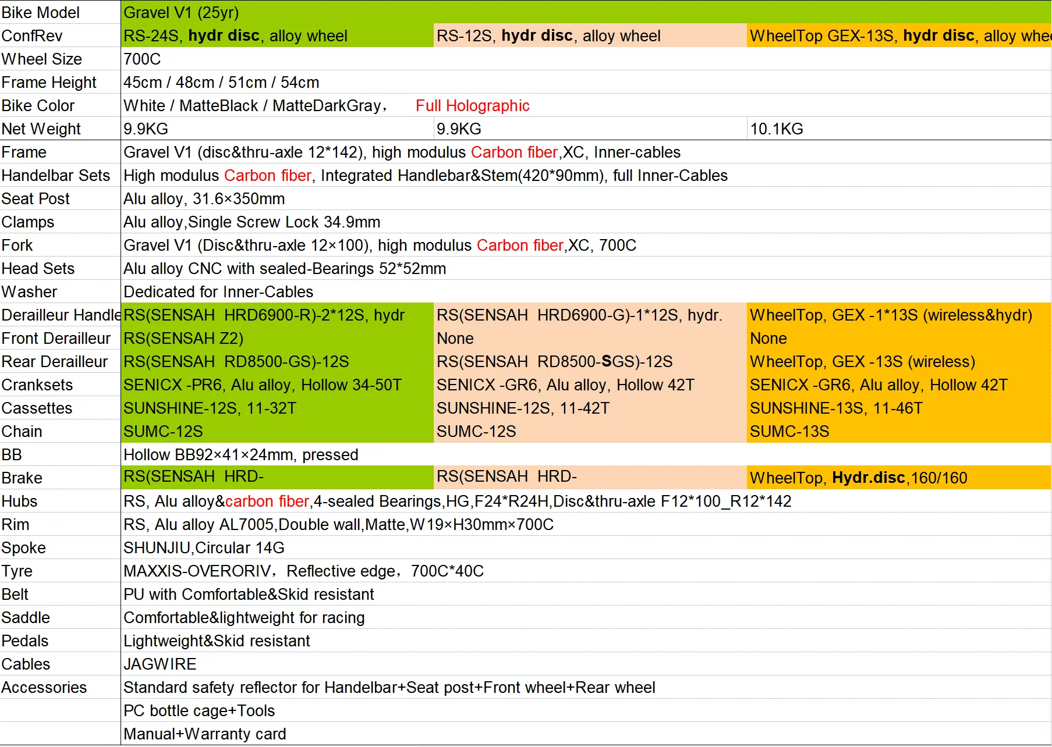This screenshot has height=747, width=1052.
Task: Select the "SHUNJIU,Circular 14G" spoke cell
Action: (x=586, y=547)
